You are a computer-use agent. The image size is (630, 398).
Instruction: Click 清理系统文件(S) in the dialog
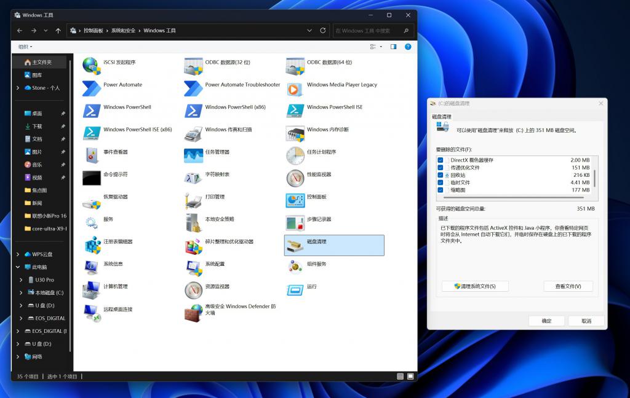tap(475, 286)
